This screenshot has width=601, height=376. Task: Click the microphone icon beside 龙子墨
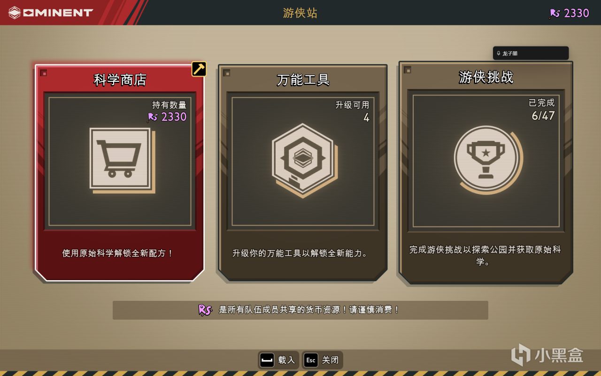(499, 53)
